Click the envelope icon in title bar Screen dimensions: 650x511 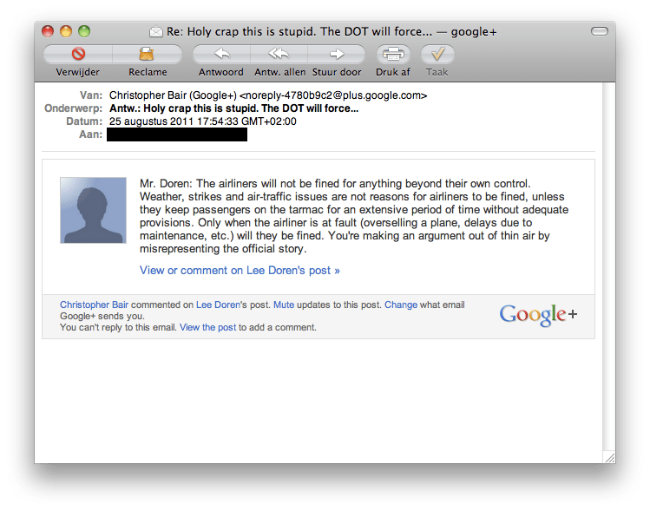click(156, 31)
